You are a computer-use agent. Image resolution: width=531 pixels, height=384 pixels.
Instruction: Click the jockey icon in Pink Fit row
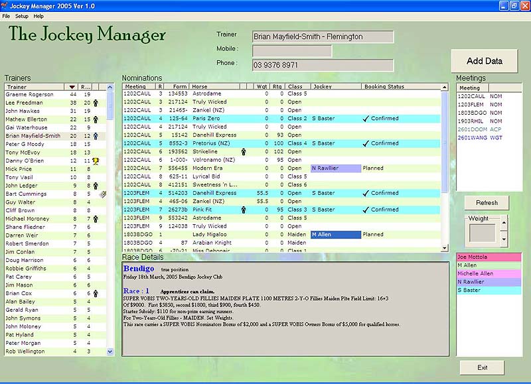(243, 210)
